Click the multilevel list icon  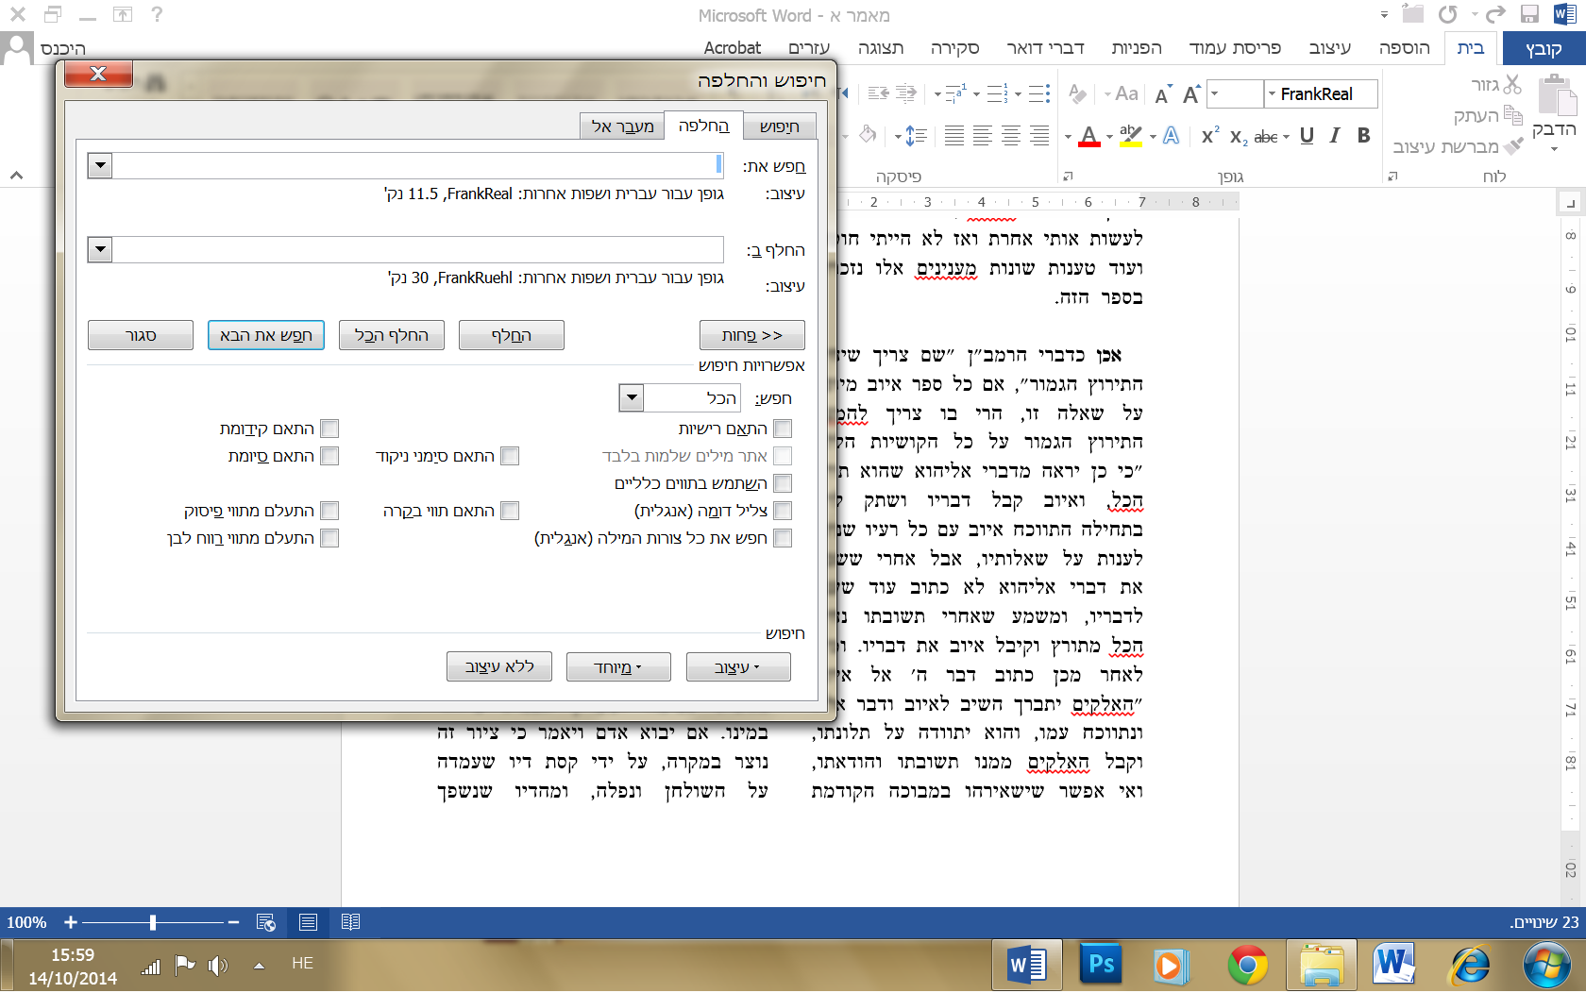click(x=956, y=93)
